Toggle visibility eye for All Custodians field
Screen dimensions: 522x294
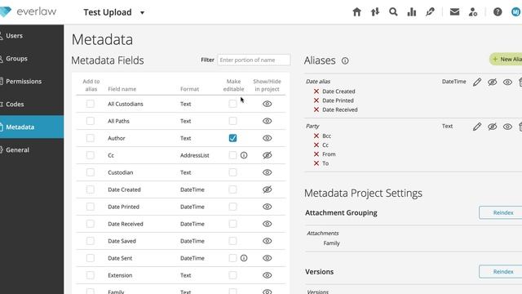point(267,104)
